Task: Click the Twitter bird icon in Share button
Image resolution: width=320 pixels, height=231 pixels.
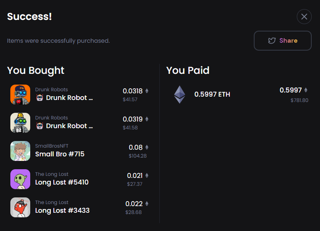Action: coord(272,41)
